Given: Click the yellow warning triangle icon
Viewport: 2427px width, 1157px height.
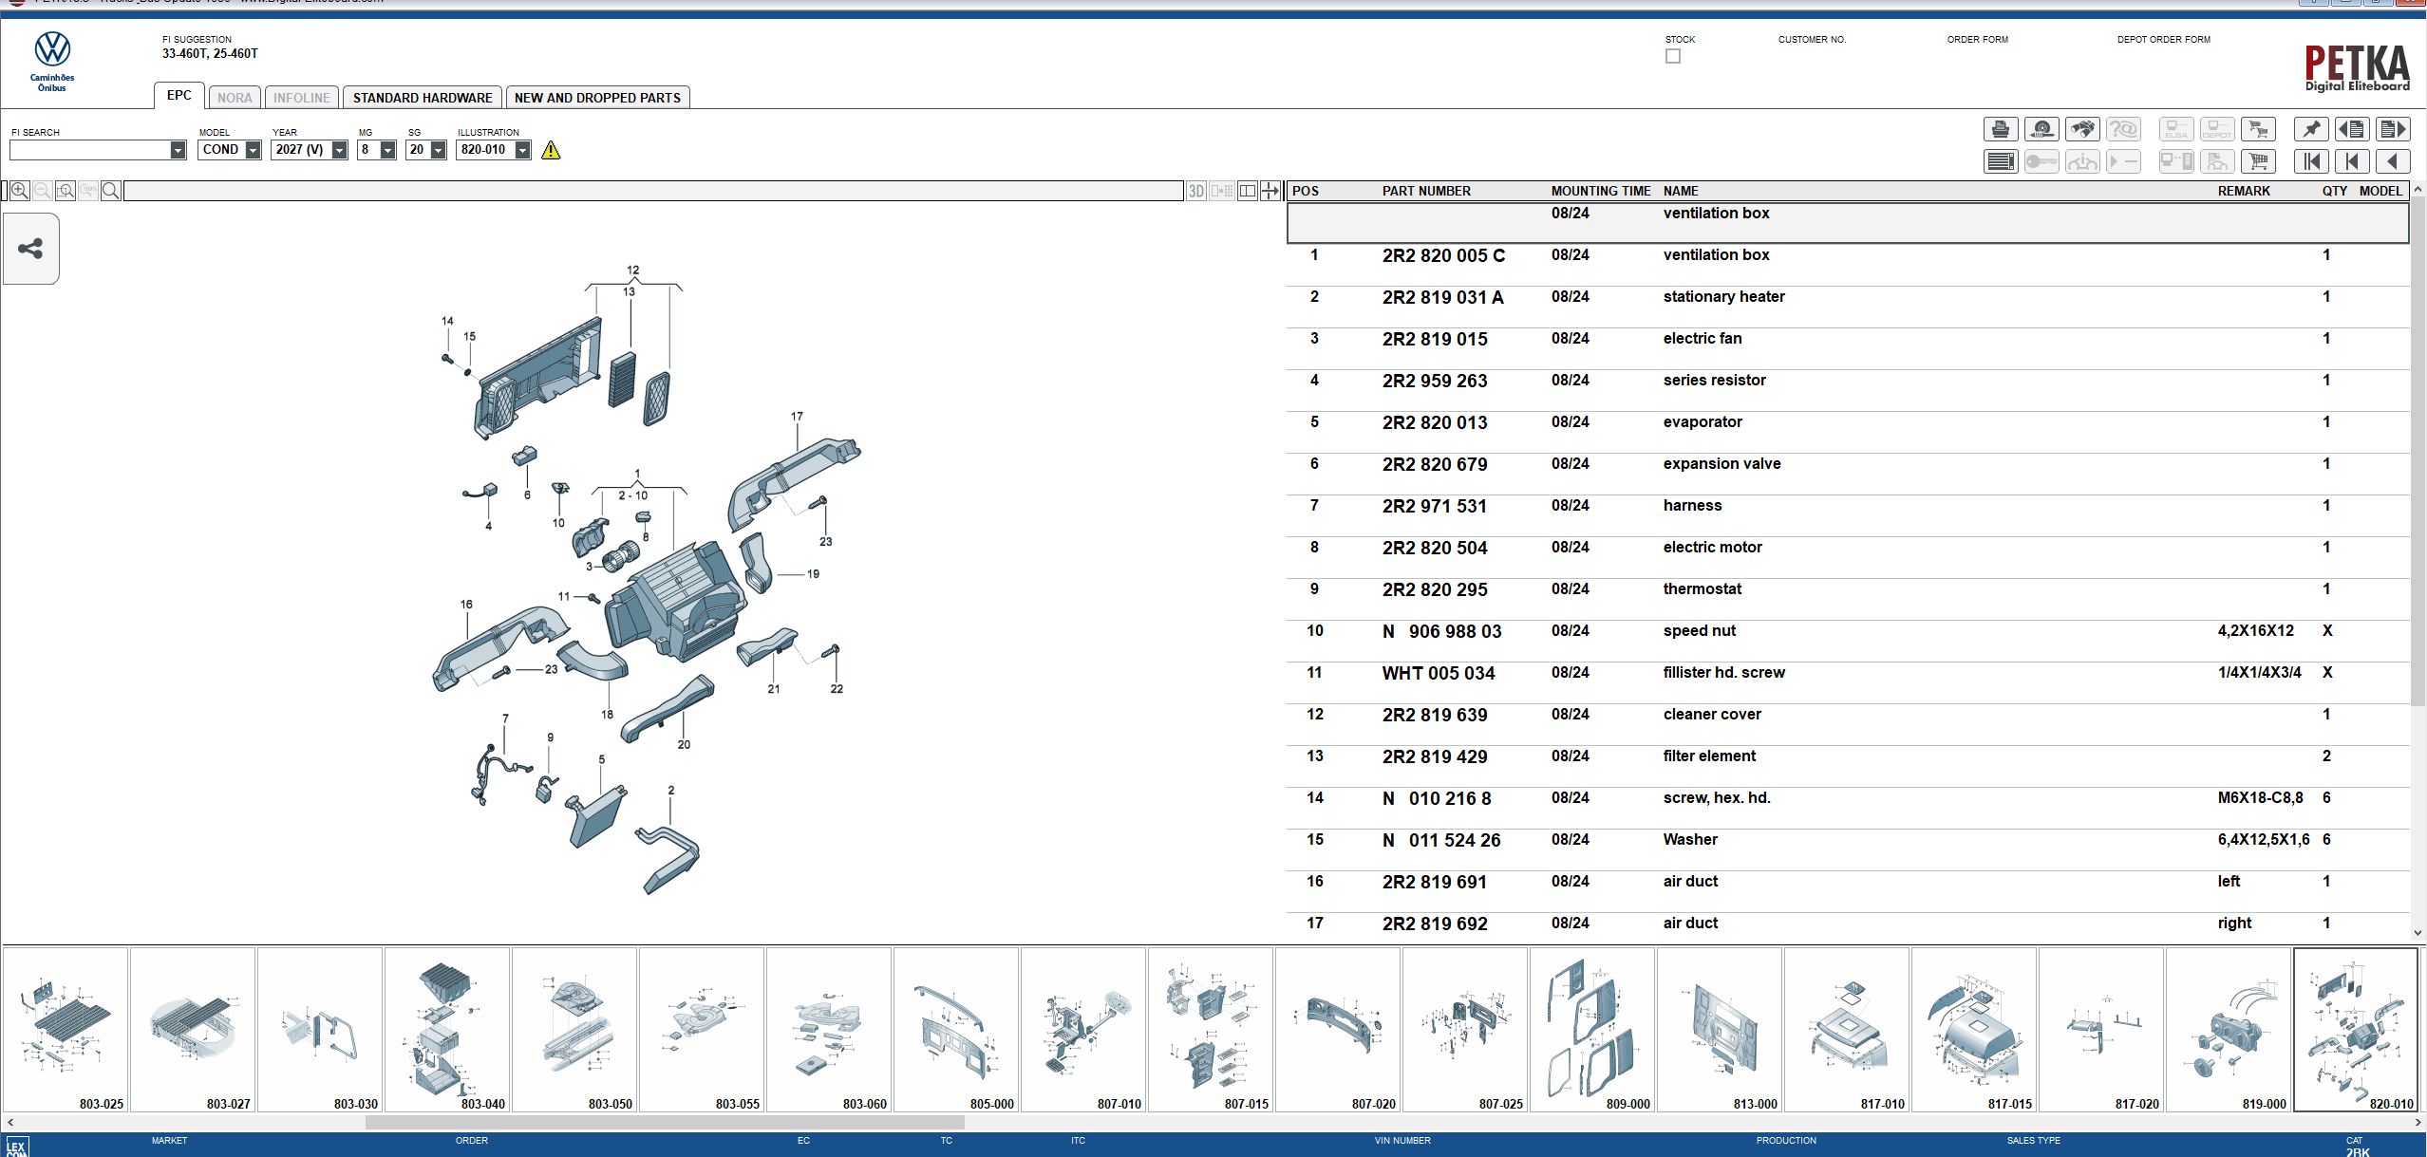Looking at the screenshot, I should pos(551,150).
